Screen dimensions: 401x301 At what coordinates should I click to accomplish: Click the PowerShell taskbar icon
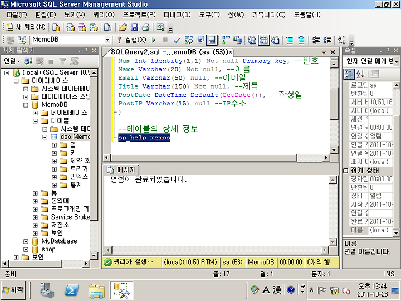[72, 290]
